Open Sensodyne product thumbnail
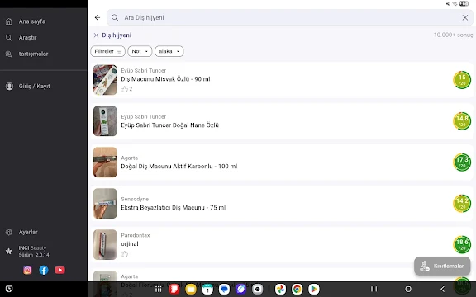The height and width of the screenshot is (297, 476). pos(105,204)
